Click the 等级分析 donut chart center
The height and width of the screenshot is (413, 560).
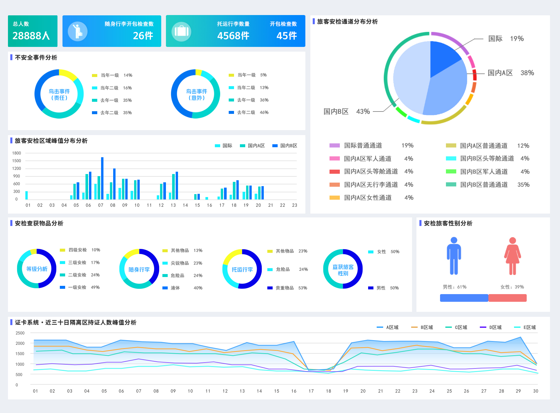coord(37,269)
